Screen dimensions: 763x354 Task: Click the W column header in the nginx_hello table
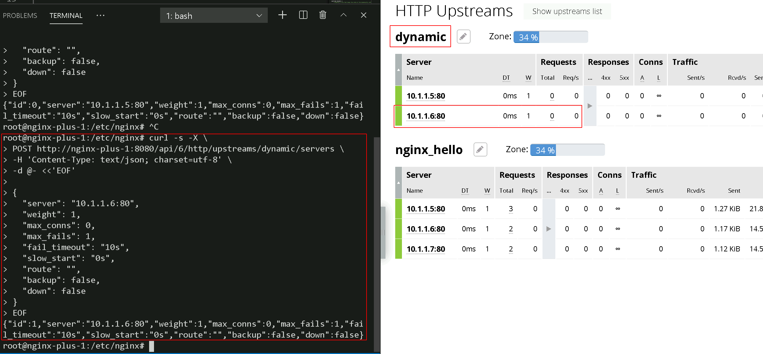point(487,191)
